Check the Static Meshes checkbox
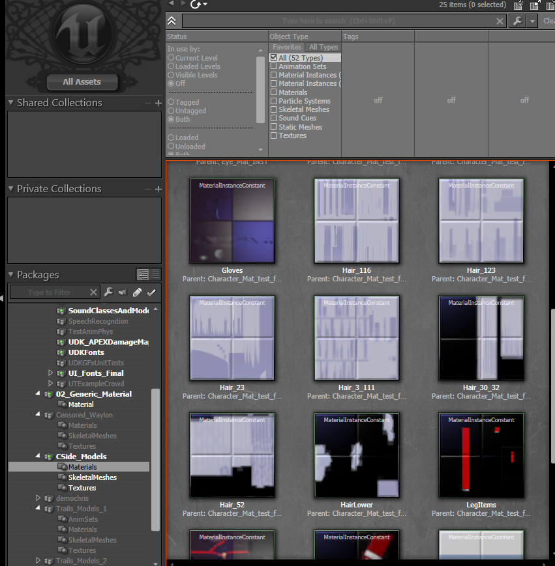This screenshot has height=566, width=555. 273,127
